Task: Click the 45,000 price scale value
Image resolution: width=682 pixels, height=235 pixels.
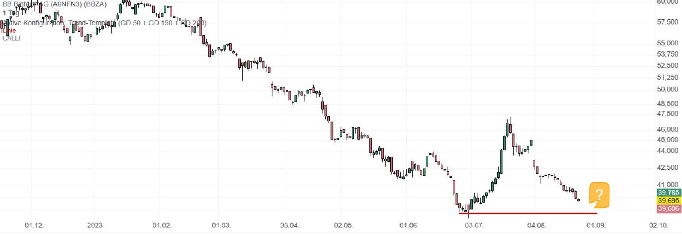Action: (667, 140)
